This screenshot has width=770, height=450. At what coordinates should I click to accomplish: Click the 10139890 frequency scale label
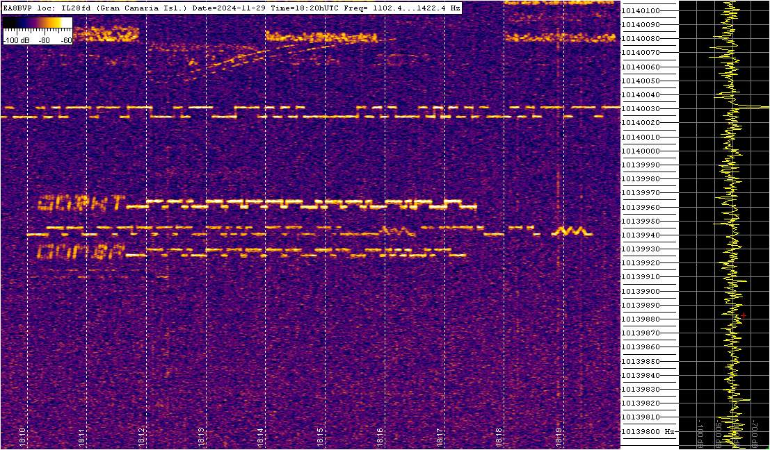(641, 305)
